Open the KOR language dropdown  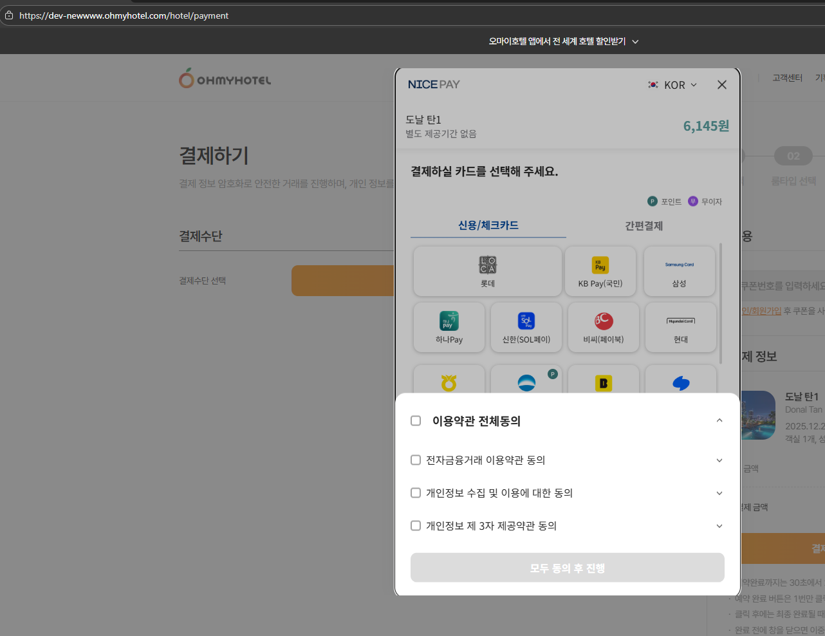click(x=672, y=85)
